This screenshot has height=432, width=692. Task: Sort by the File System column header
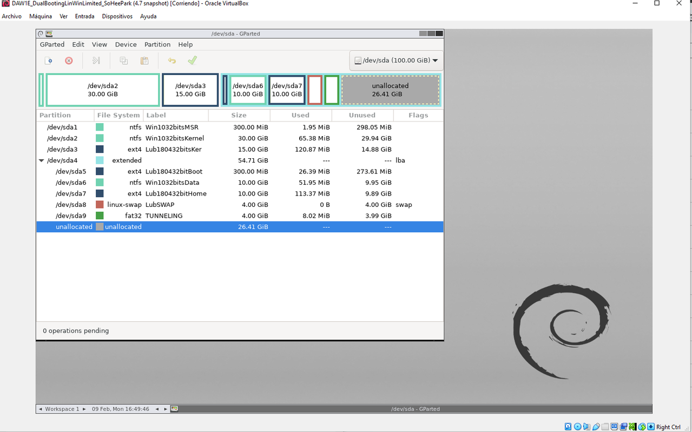click(118, 115)
